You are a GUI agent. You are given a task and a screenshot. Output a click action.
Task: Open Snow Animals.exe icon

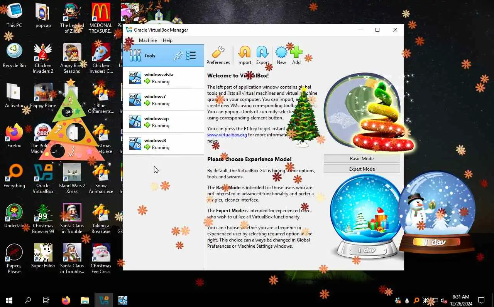point(101,179)
